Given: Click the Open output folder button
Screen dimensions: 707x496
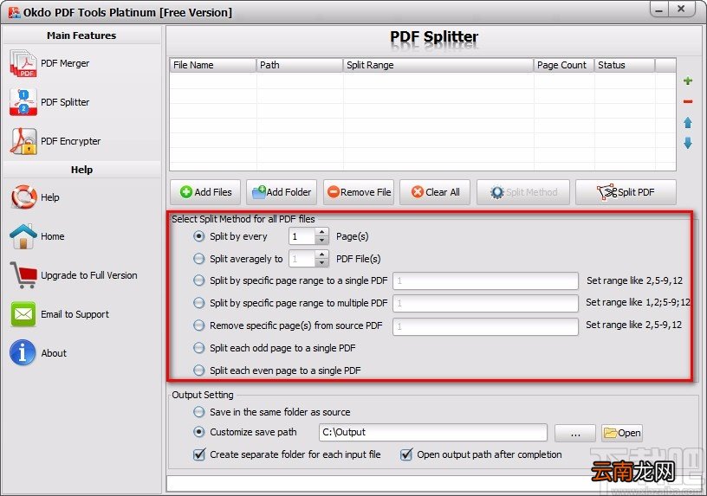Looking at the screenshot, I should (x=622, y=433).
